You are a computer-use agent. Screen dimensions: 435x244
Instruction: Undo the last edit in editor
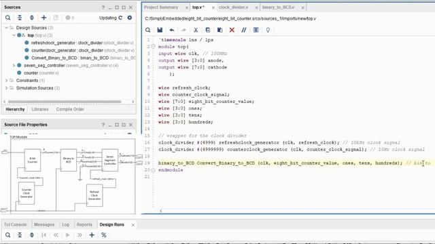click(172, 30)
